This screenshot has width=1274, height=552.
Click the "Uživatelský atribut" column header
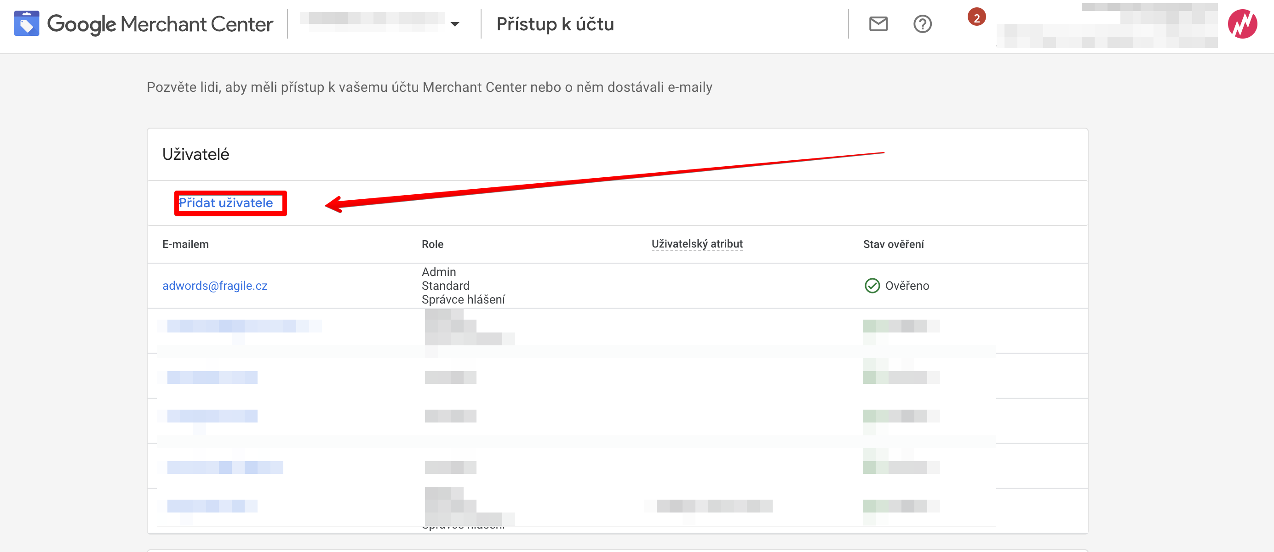tap(697, 244)
